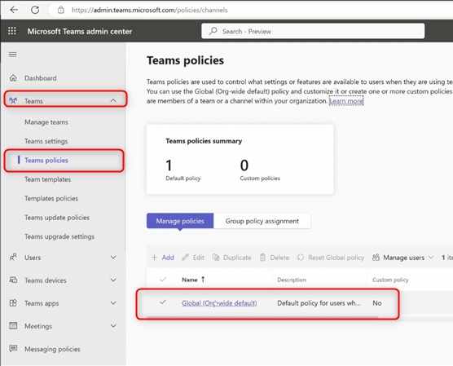The image size is (453, 366).
Task: Click the Learn more link
Action: (346, 101)
